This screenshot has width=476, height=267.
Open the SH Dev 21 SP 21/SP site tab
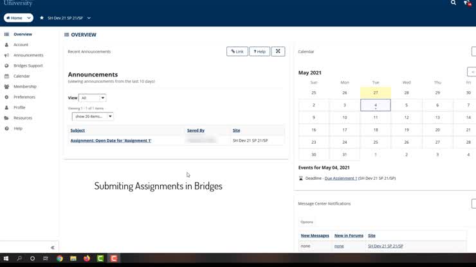(65, 18)
